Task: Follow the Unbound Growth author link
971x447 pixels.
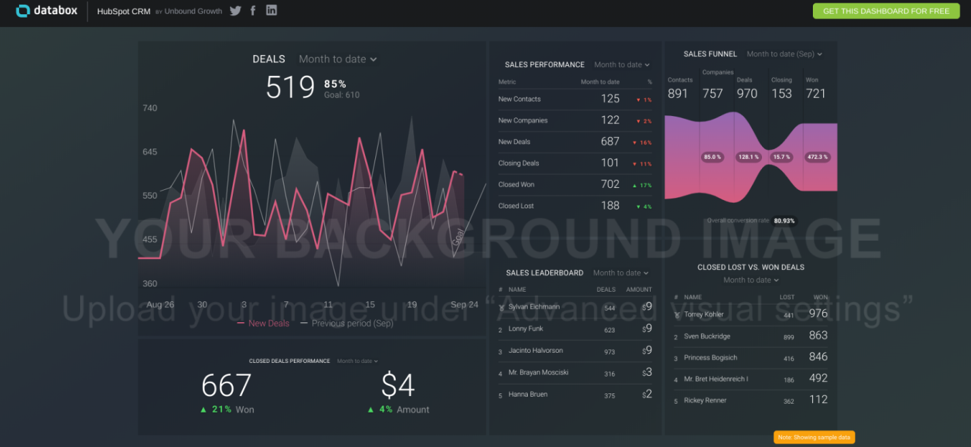Action: point(193,12)
